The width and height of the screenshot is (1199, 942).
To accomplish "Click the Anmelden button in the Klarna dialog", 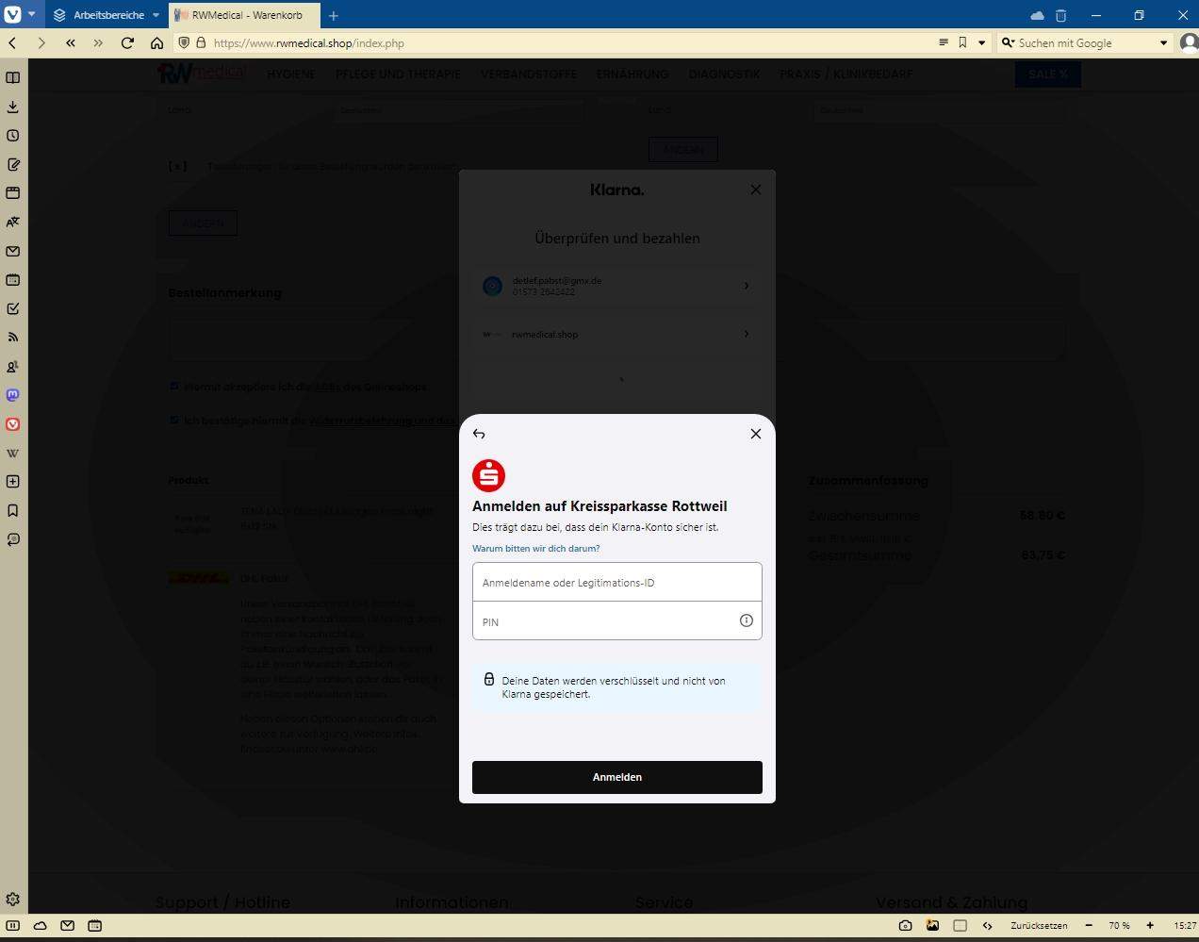I will (616, 777).
